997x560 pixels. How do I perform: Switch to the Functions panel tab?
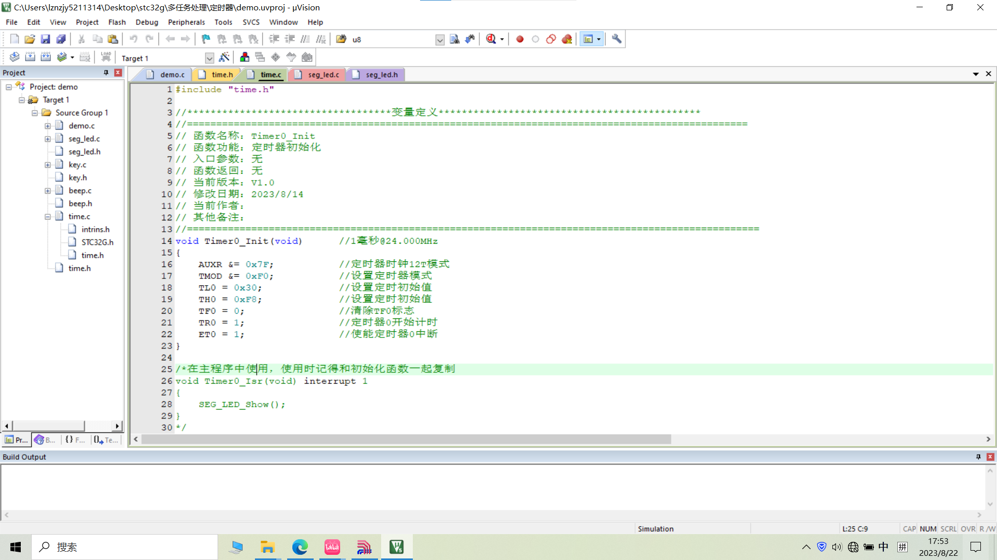(x=75, y=440)
